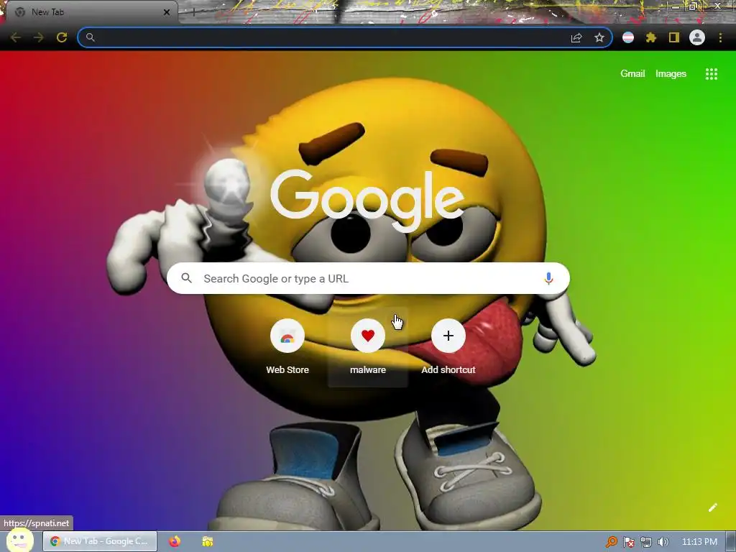
Task: Toggle the side panel icon
Action: 674,37
